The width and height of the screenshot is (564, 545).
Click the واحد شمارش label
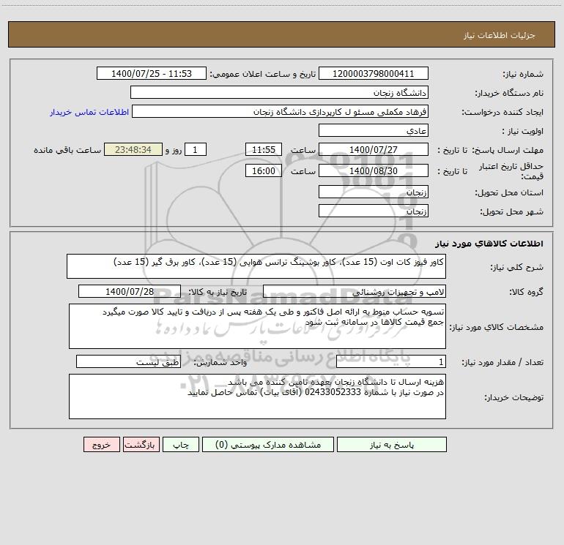click(x=220, y=363)
